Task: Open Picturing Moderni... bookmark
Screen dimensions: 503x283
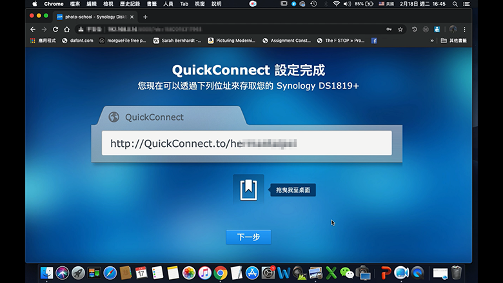Action: point(232,41)
